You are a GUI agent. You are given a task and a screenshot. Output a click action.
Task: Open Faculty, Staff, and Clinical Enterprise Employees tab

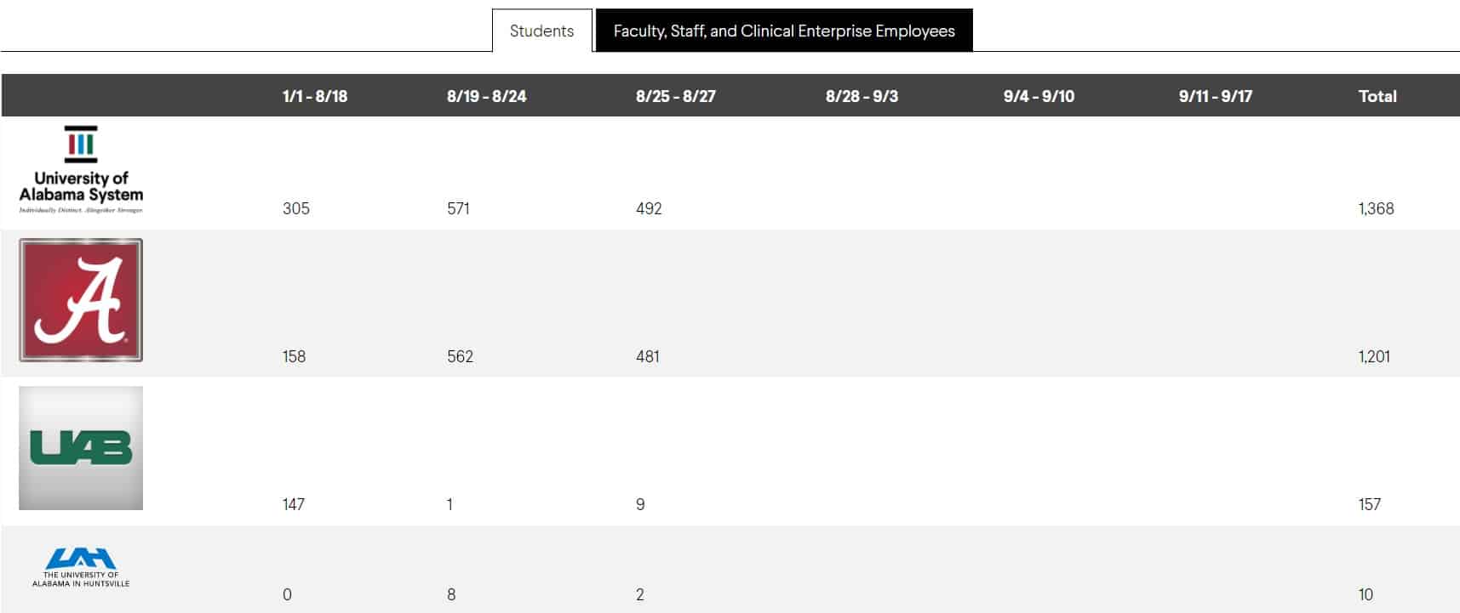tap(784, 31)
